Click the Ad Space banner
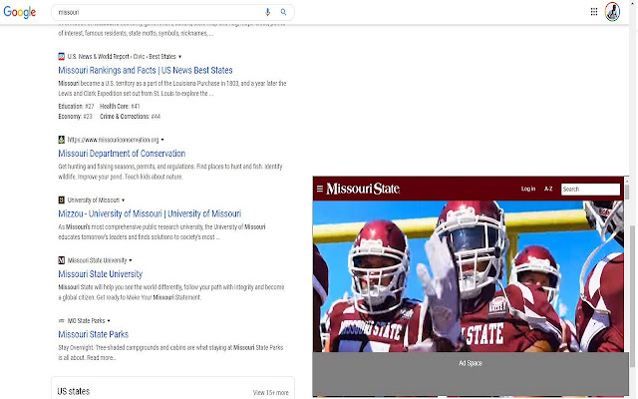The width and height of the screenshot is (638, 399). click(x=471, y=374)
